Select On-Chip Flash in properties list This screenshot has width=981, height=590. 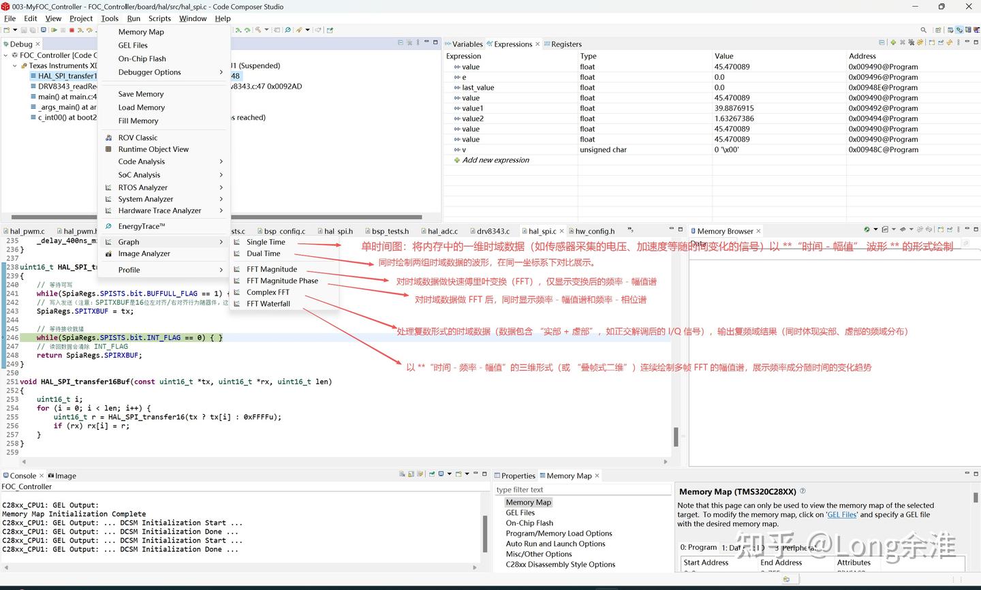point(529,523)
